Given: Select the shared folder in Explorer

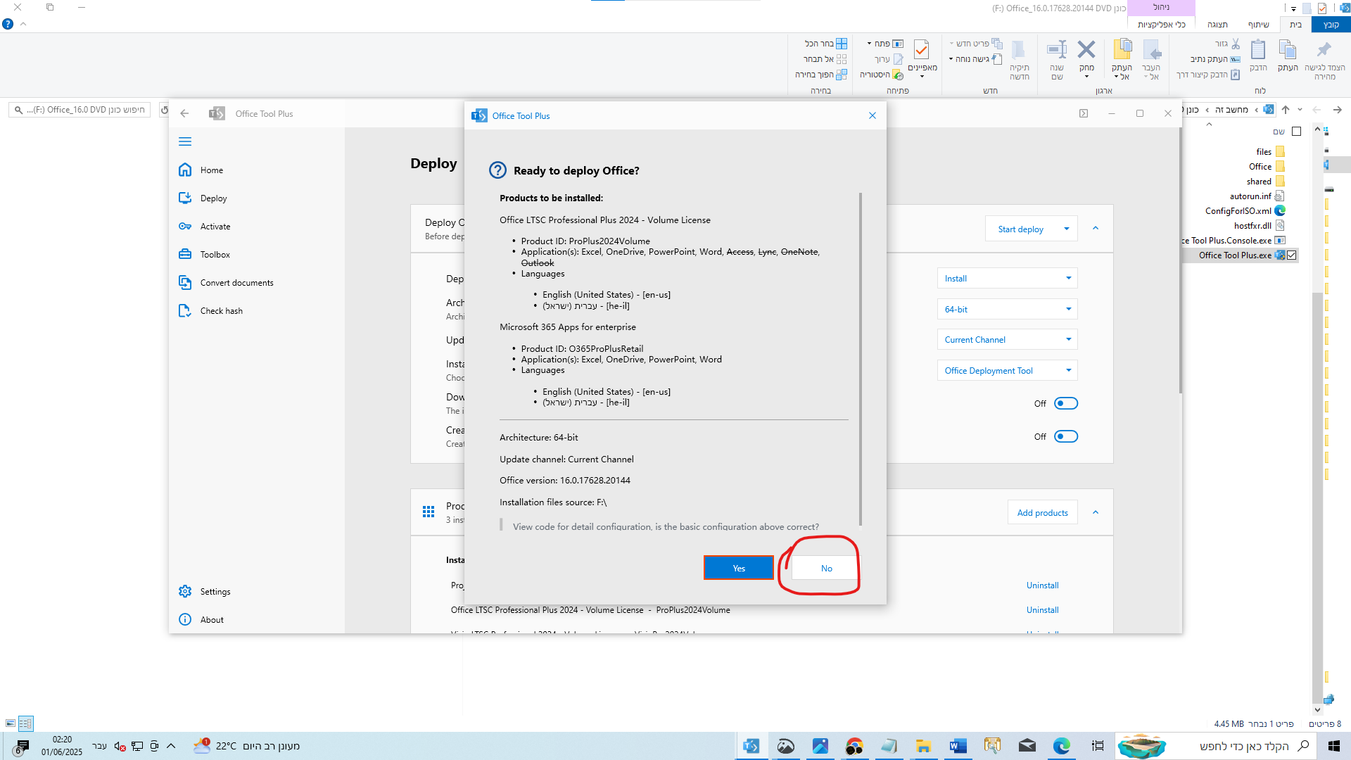Looking at the screenshot, I should click(1266, 181).
